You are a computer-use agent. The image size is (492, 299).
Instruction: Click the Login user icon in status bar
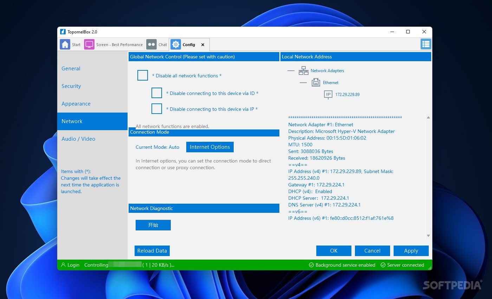tap(63, 265)
